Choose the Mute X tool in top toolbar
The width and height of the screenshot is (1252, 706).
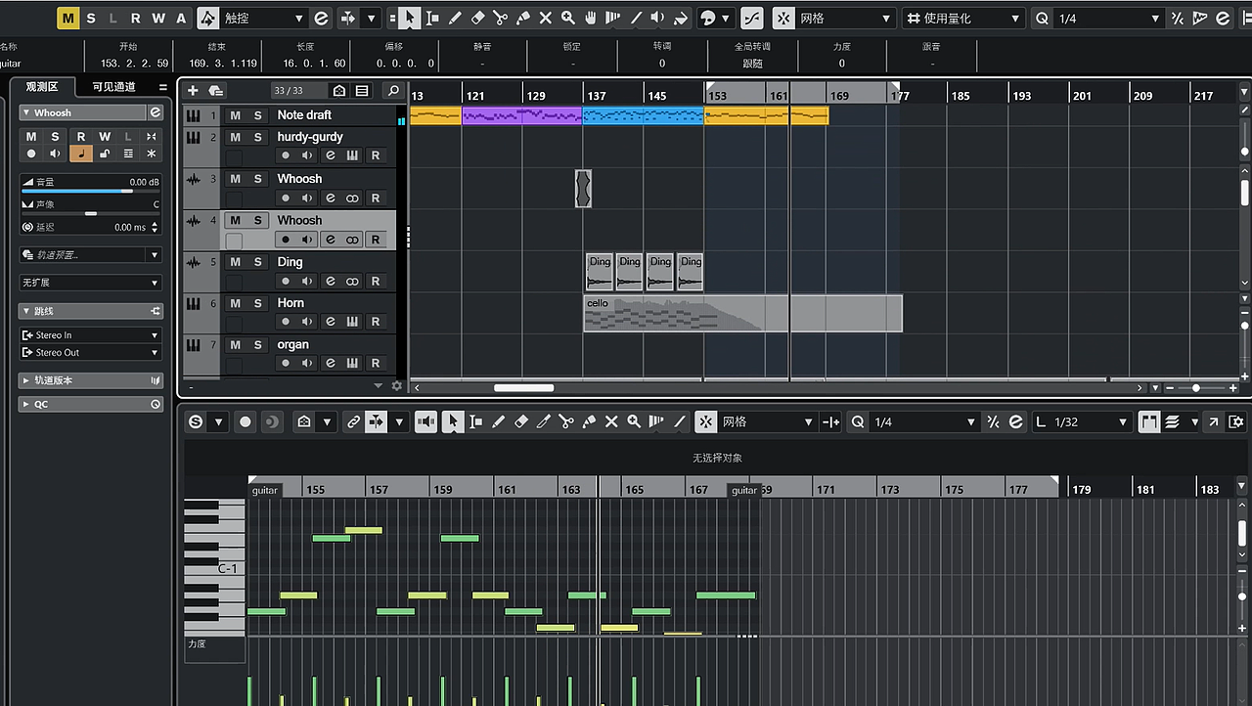coord(545,18)
